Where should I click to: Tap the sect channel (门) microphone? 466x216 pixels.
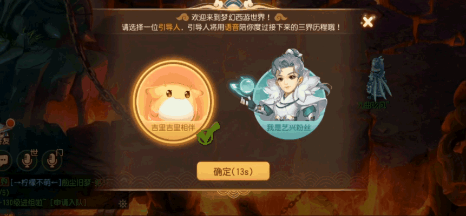[52, 160]
